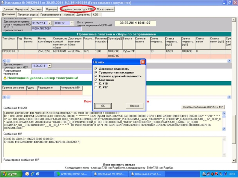Image resolution: width=238 pixels, height=178 pixels.
Task: Tick the С. 497 checkbox
Action: pyautogui.click(x=96, y=88)
